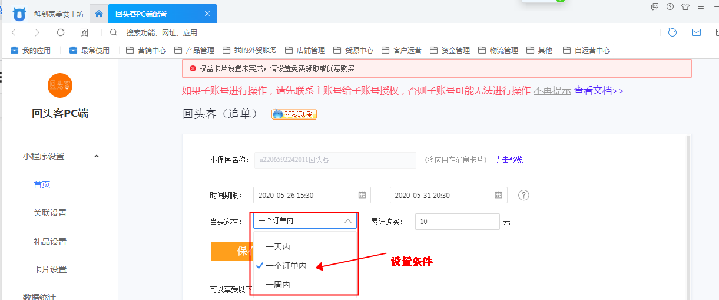Image resolution: width=719 pixels, height=300 pixels.
Task: Open 数据统计 in the sidebar
Action: pos(39,297)
